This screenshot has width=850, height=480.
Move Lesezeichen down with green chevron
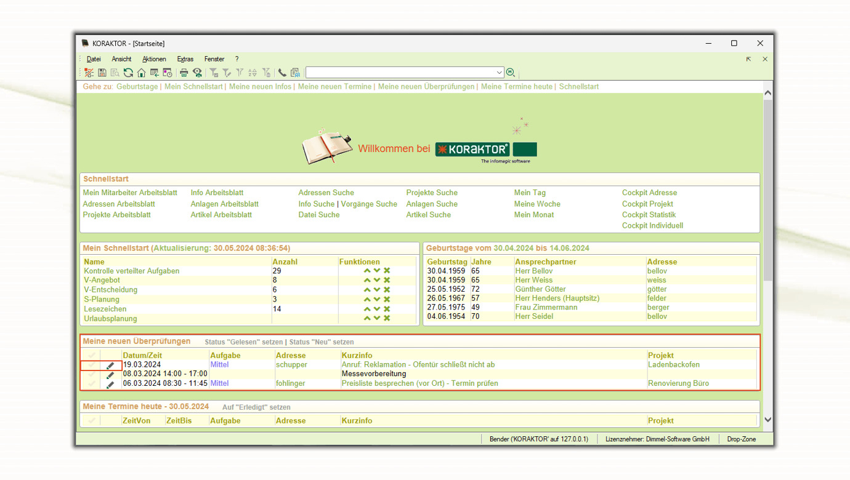[x=377, y=309]
